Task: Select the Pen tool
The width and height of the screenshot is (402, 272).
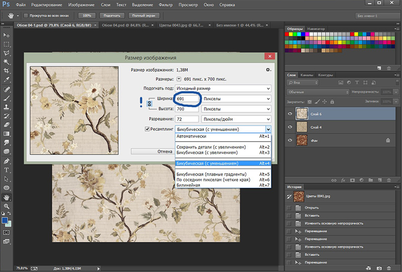Action: [7, 161]
